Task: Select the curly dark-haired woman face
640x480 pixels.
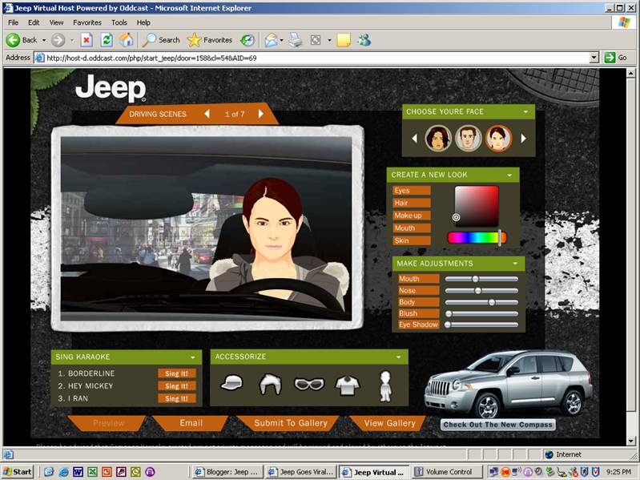Action: tap(438, 139)
